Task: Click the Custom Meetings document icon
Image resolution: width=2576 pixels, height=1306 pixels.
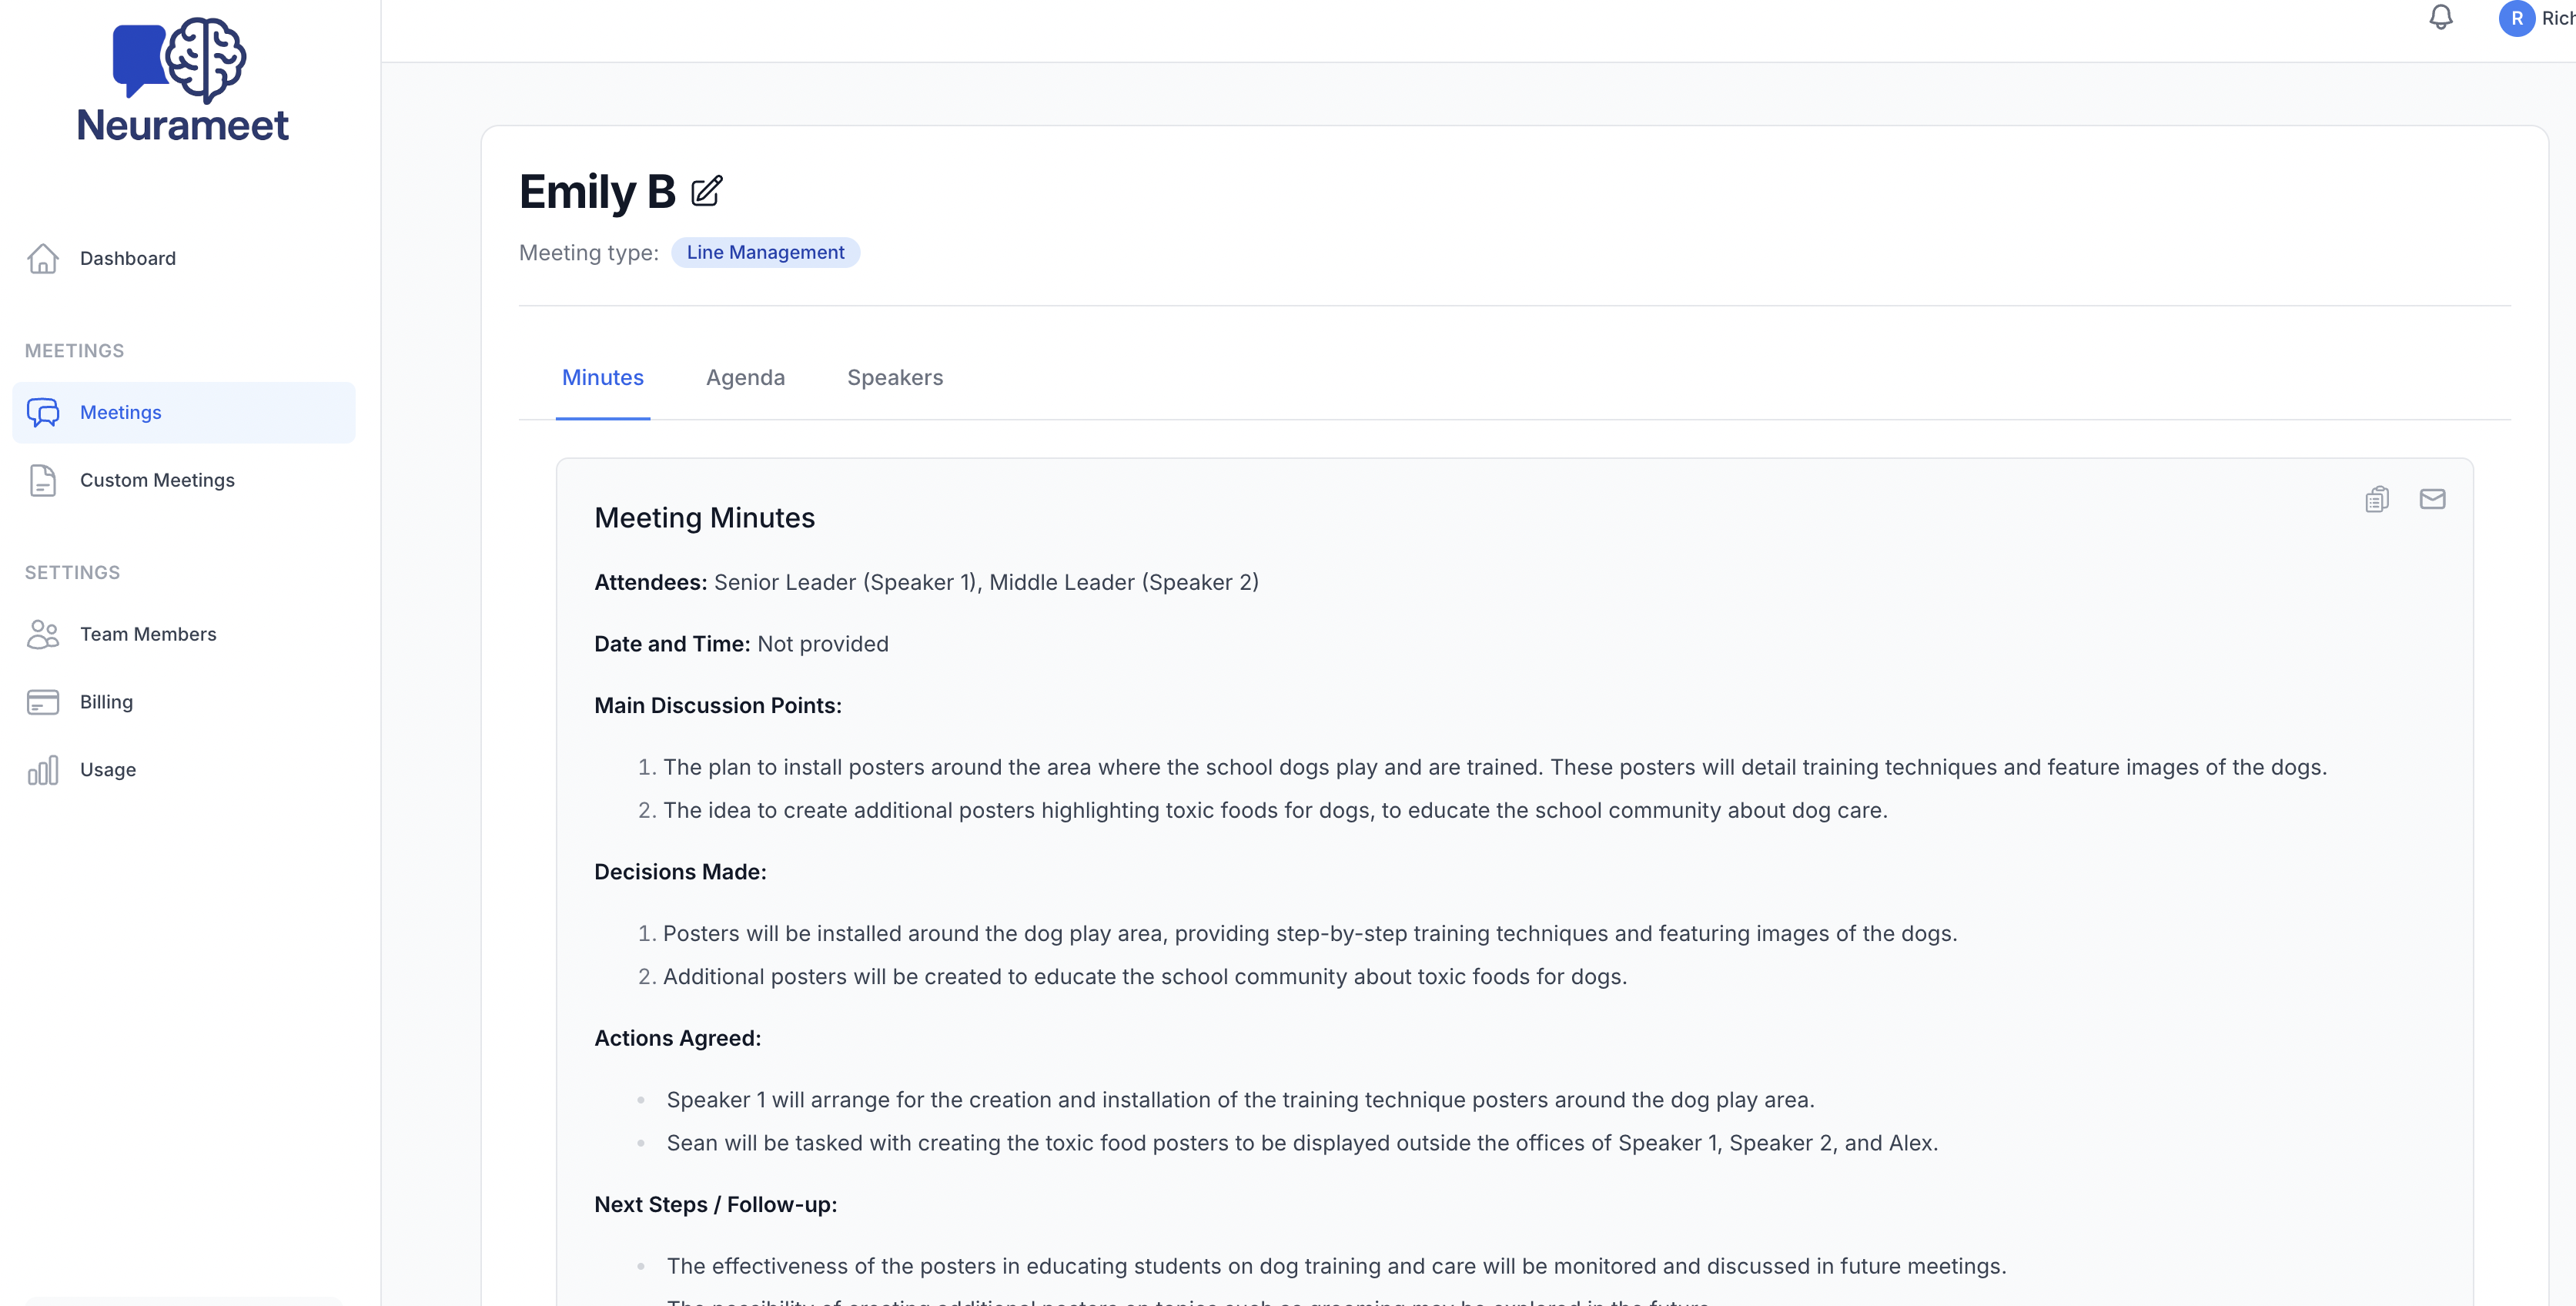Action: [43, 480]
